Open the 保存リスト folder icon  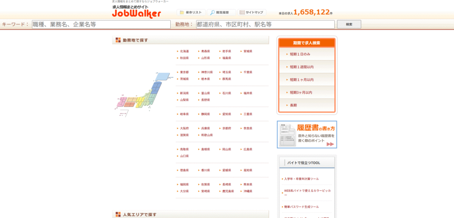tap(182, 12)
